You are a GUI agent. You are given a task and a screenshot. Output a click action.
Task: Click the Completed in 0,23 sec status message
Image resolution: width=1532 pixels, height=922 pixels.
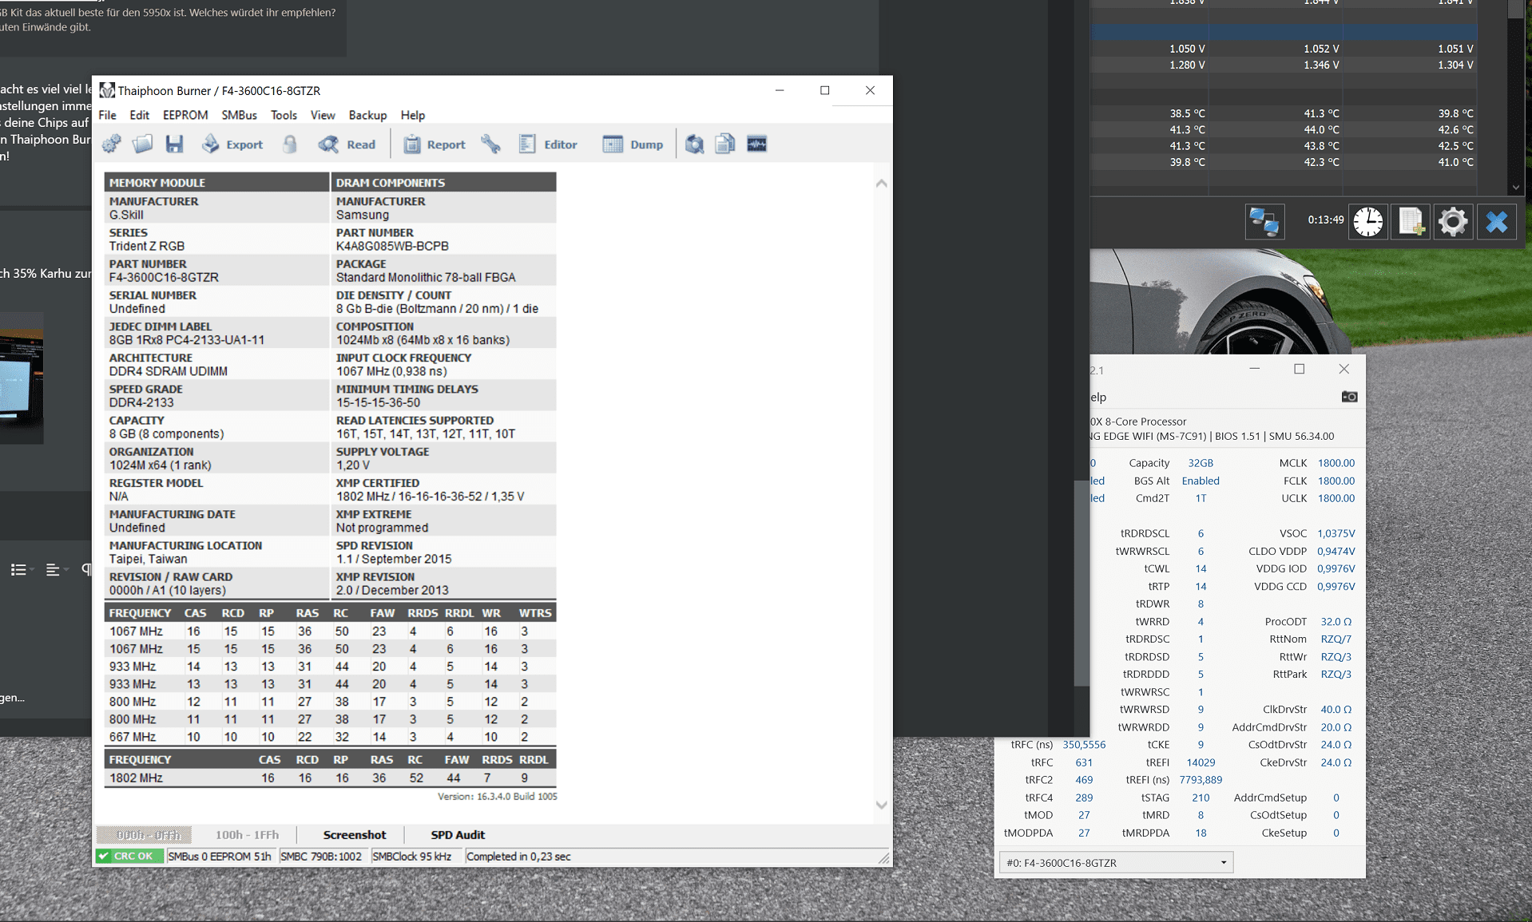[x=518, y=856]
